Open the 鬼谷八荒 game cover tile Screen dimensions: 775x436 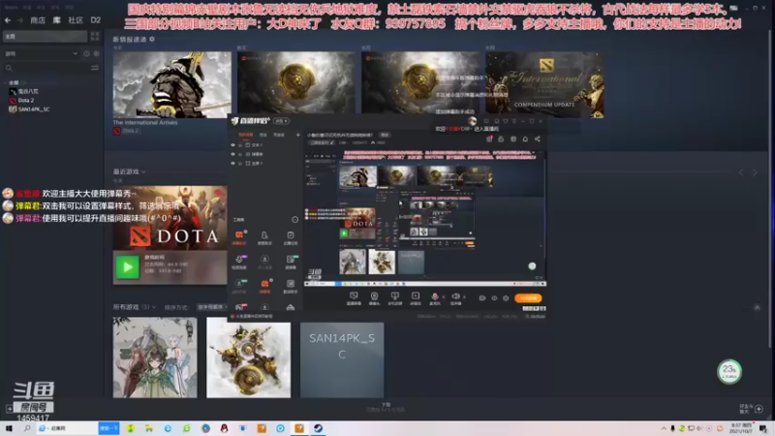(x=155, y=358)
